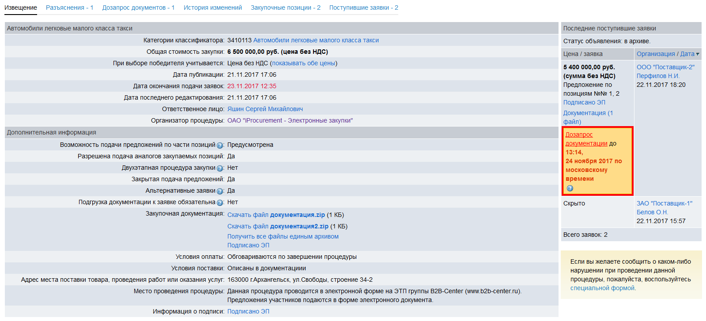
Task: Click help icon beside alternative bids label
Action: [x=220, y=191]
